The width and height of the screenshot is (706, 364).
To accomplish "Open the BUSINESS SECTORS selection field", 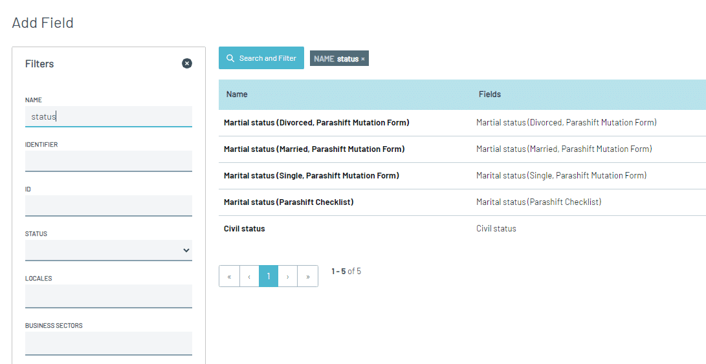I will pos(109,343).
